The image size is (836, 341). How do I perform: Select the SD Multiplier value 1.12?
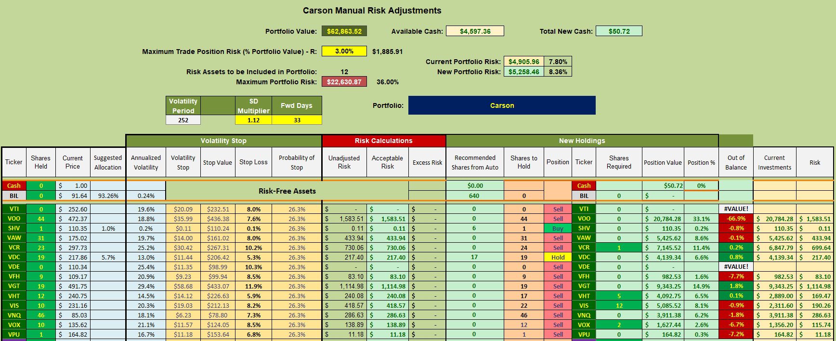[x=253, y=120]
